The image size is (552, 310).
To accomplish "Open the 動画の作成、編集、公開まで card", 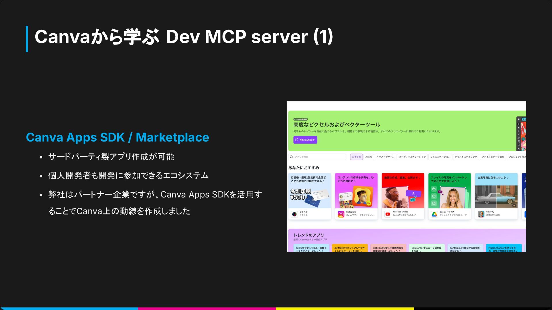I will point(402,178).
